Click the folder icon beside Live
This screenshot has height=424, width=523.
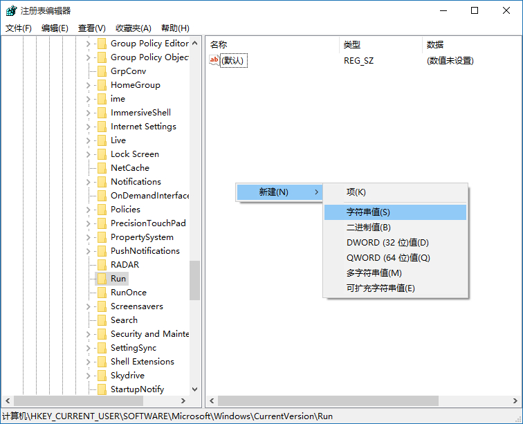coord(102,140)
